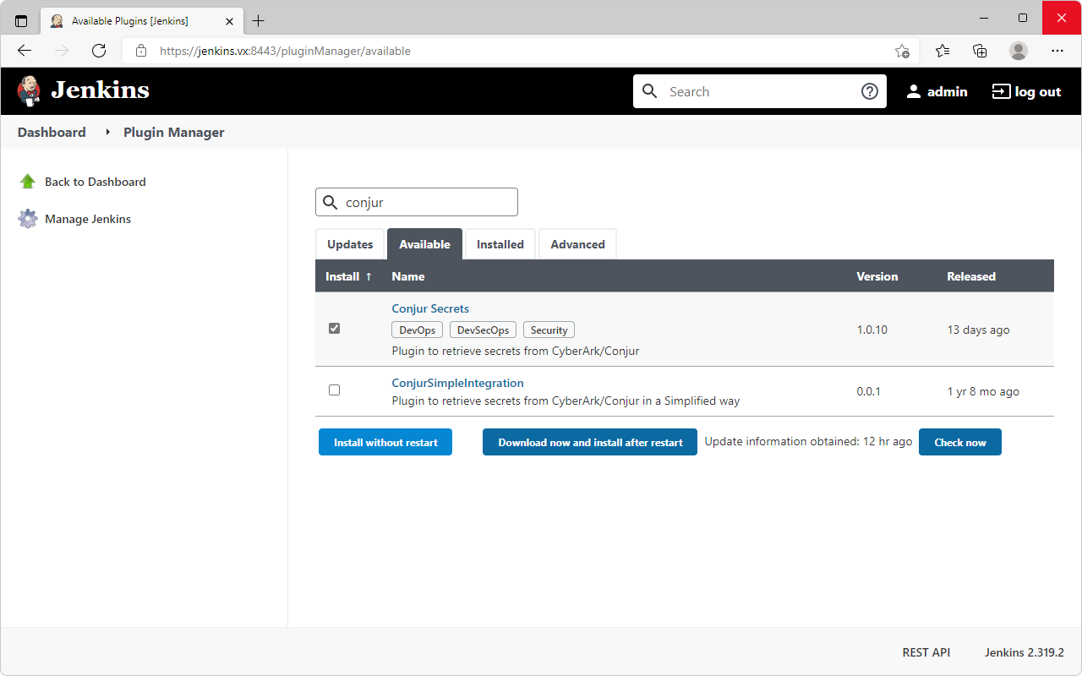This screenshot has width=1082, height=676.
Task: Add page to favorites star icon
Action: (x=902, y=51)
